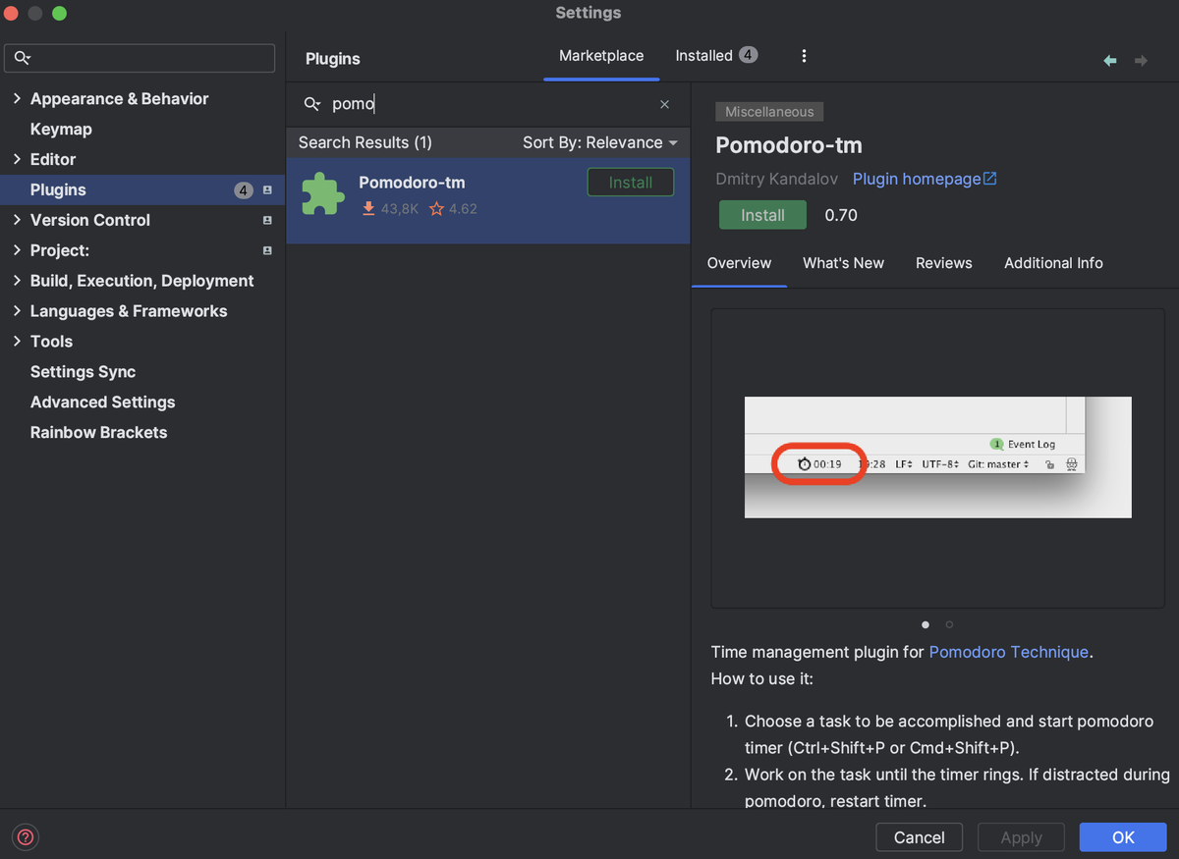Clear the plugin search with X icon

664,104
